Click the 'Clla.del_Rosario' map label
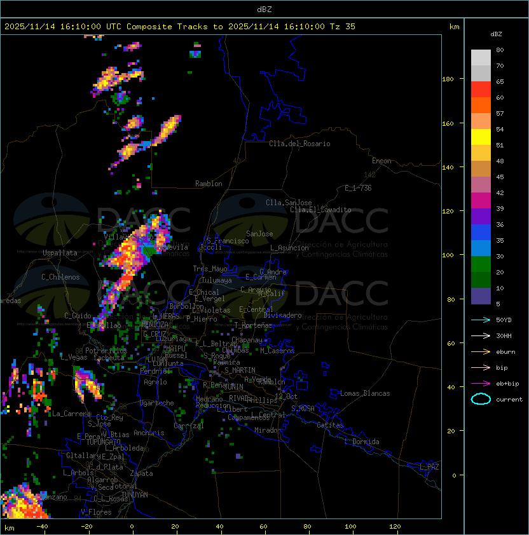 click(299, 144)
